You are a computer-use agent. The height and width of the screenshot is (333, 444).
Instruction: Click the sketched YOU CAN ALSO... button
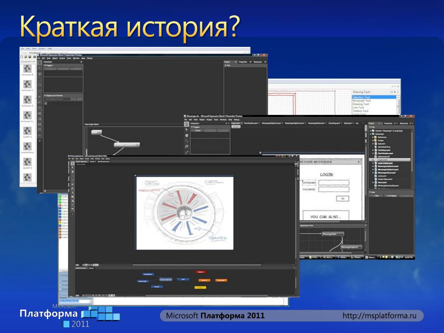pos(326,215)
